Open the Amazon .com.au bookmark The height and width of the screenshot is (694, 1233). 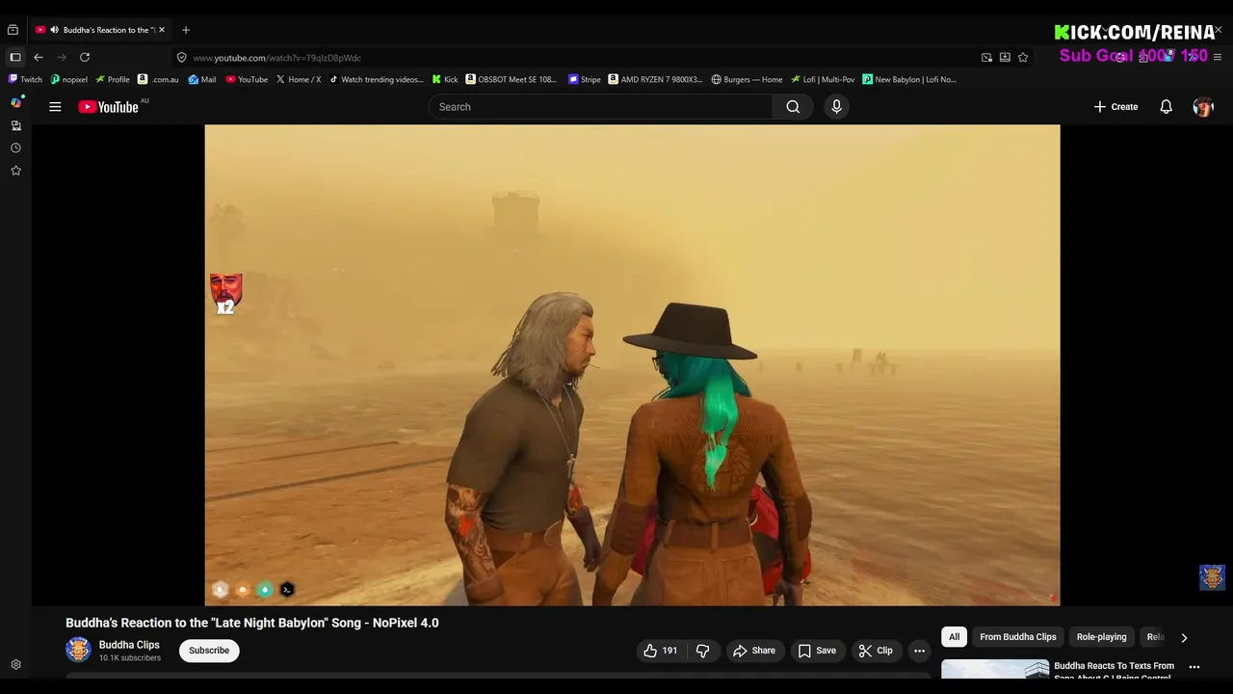158,79
